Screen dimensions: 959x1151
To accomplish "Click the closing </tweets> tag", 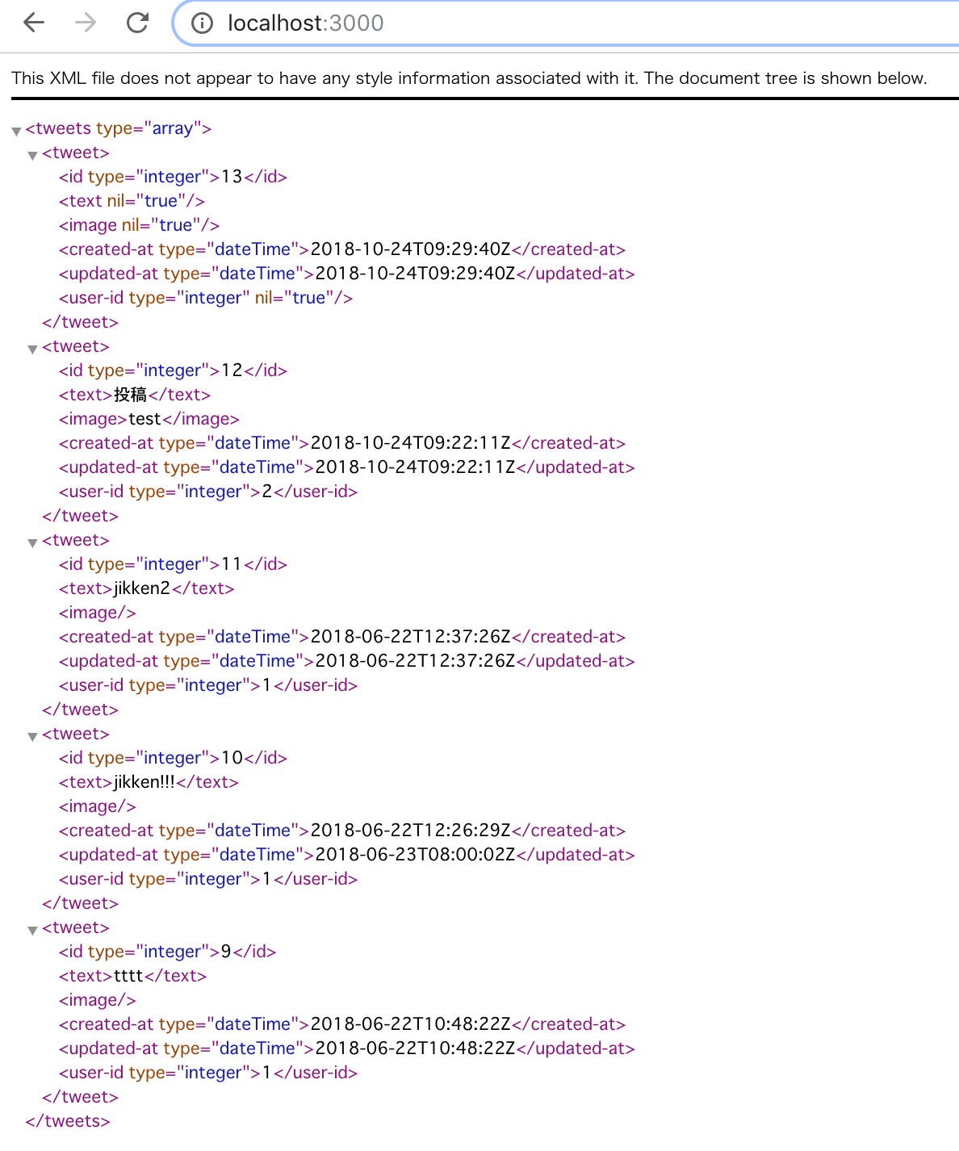I will click(68, 1121).
